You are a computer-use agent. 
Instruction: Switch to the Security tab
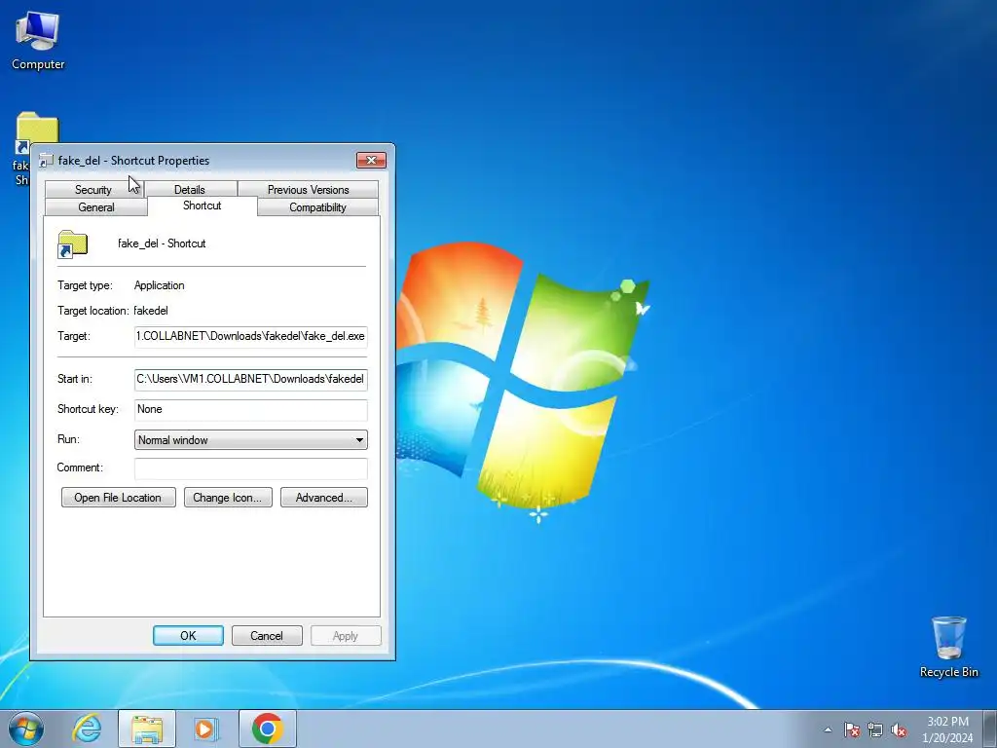(x=93, y=190)
